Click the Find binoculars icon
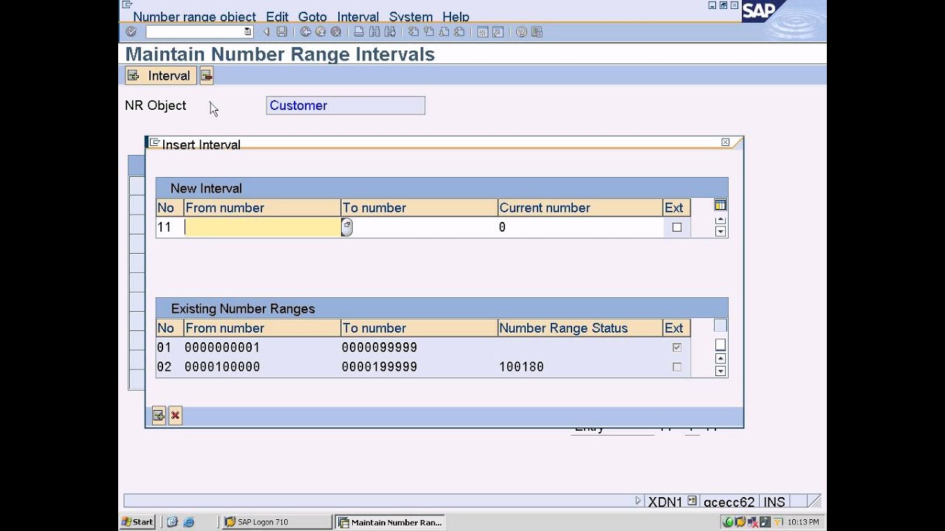 (x=374, y=32)
